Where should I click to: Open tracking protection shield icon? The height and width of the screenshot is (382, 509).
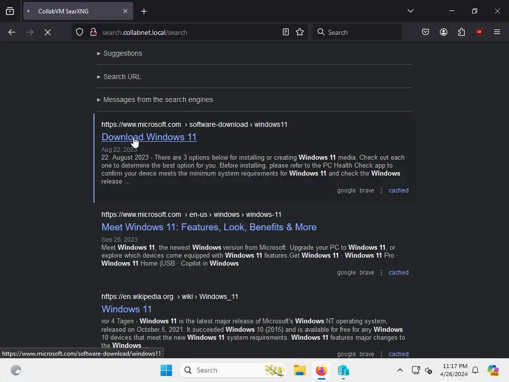point(80,32)
